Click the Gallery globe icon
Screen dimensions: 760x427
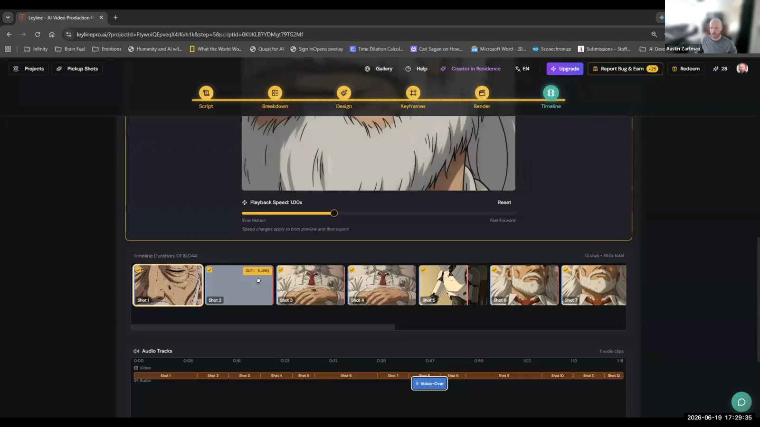367,69
